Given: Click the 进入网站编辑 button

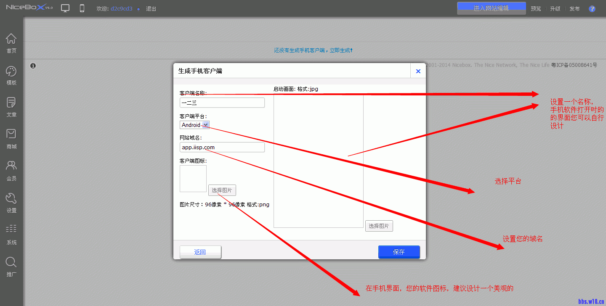Looking at the screenshot, I should (491, 8).
